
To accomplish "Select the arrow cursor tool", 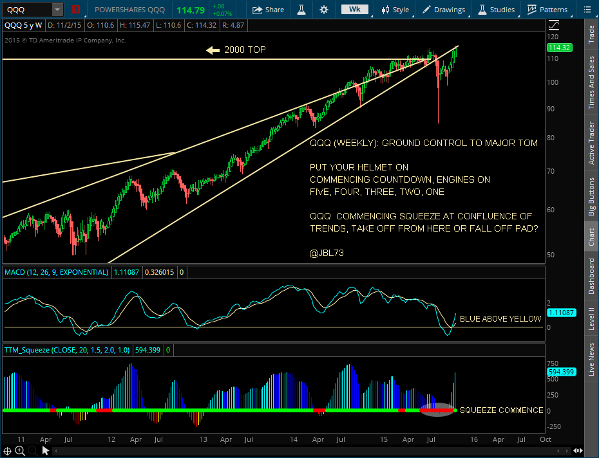I will click(x=44, y=450).
